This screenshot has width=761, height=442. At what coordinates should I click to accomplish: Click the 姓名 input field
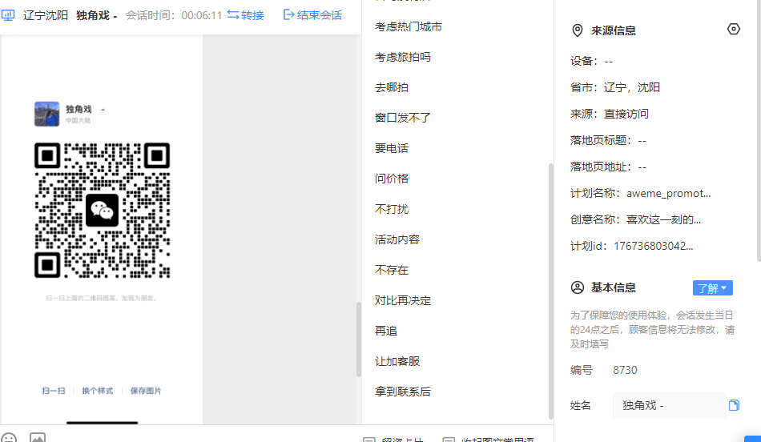(x=669, y=405)
